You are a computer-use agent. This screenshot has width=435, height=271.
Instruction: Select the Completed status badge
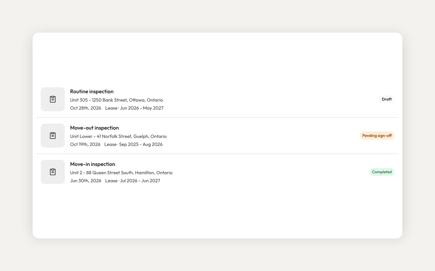[382, 172]
